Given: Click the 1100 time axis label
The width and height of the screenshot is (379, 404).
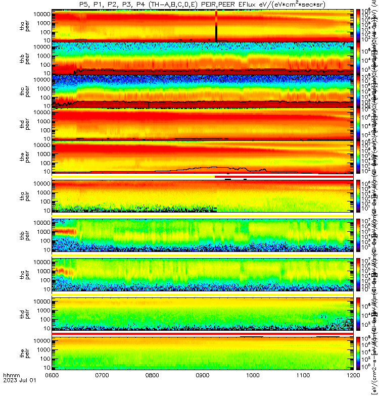Looking at the screenshot, I should point(303,375).
